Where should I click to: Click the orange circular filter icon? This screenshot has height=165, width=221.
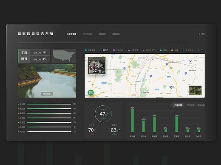click(x=172, y=50)
